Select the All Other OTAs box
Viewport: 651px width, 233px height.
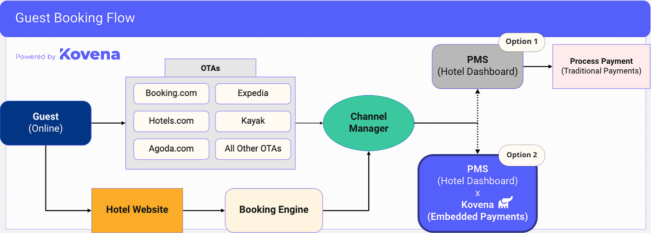coord(253,149)
